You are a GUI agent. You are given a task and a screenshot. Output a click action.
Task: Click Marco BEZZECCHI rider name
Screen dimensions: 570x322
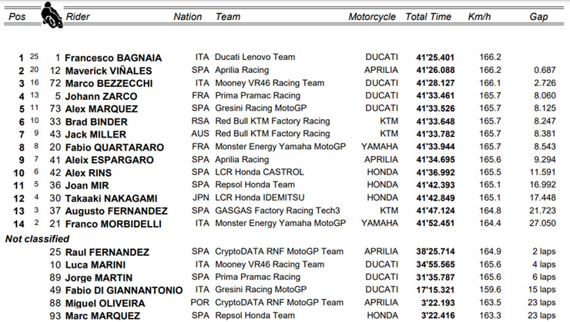pos(106,83)
